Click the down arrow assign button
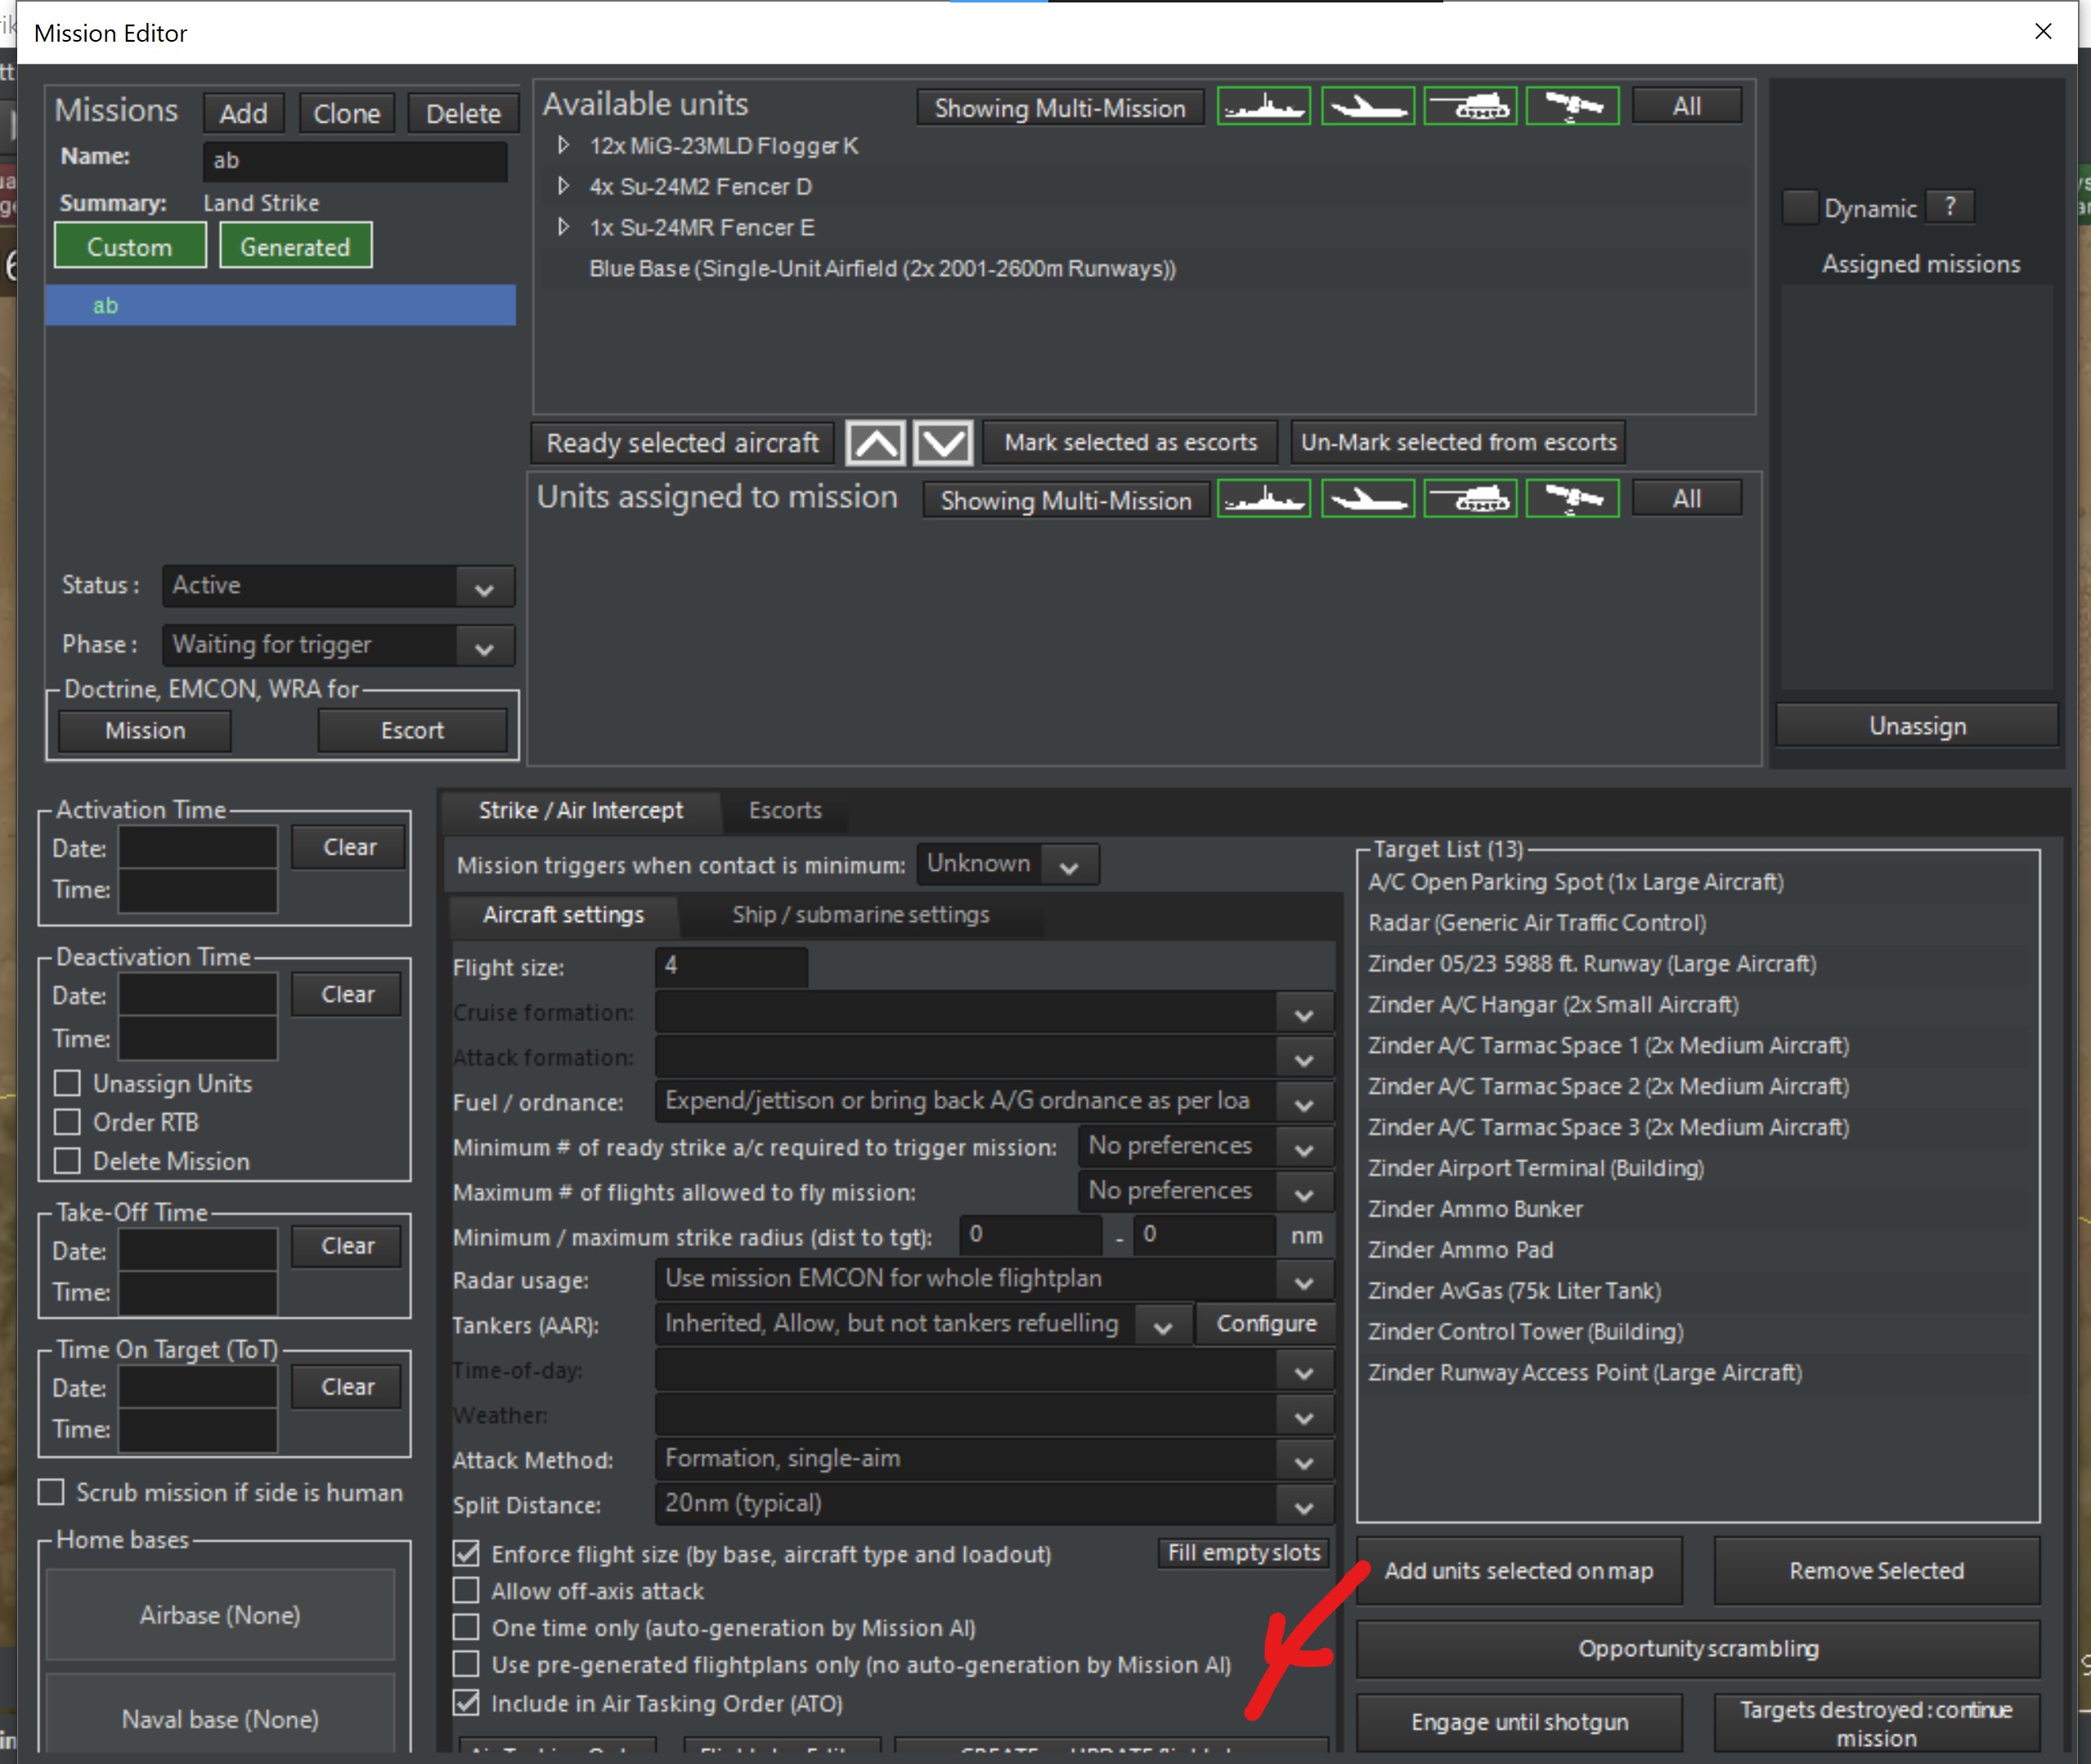The image size is (2091, 1764). click(x=943, y=442)
